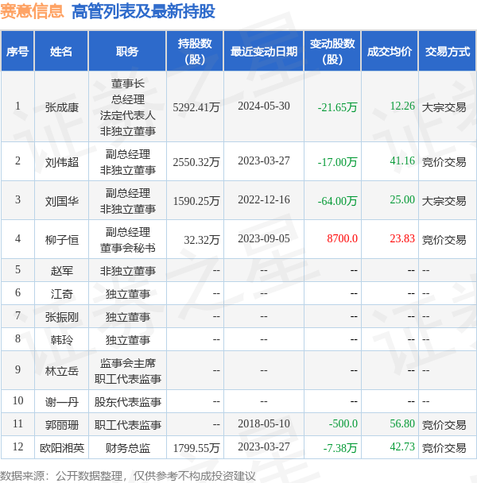
Task: Click the title text 赛意信息
Action: [x=32, y=11]
